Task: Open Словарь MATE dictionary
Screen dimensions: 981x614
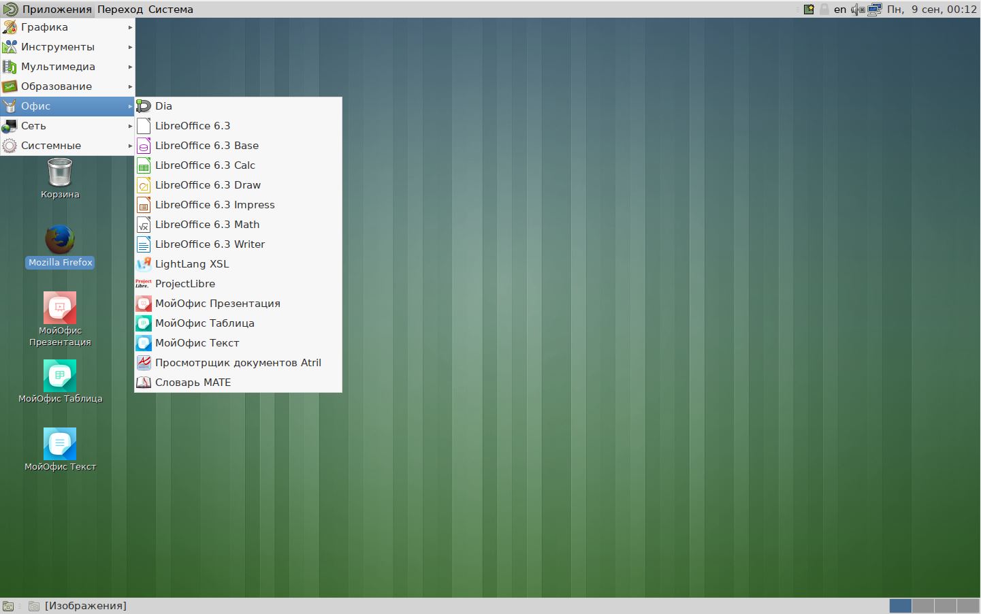Action: [238, 383]
